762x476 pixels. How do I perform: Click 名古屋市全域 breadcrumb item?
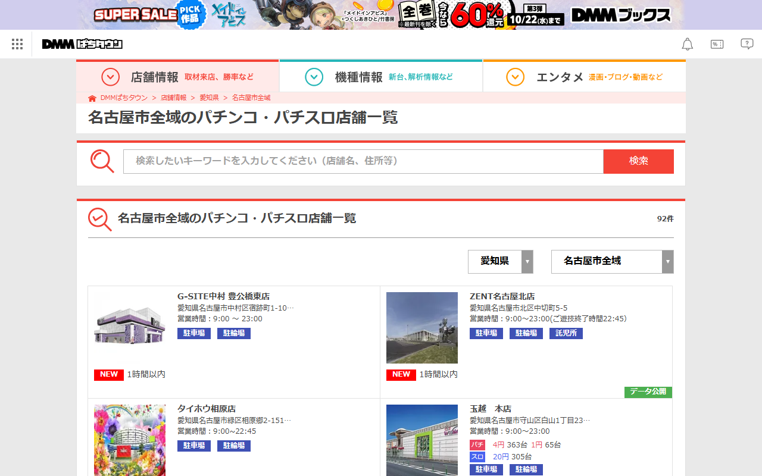(251, 98)
